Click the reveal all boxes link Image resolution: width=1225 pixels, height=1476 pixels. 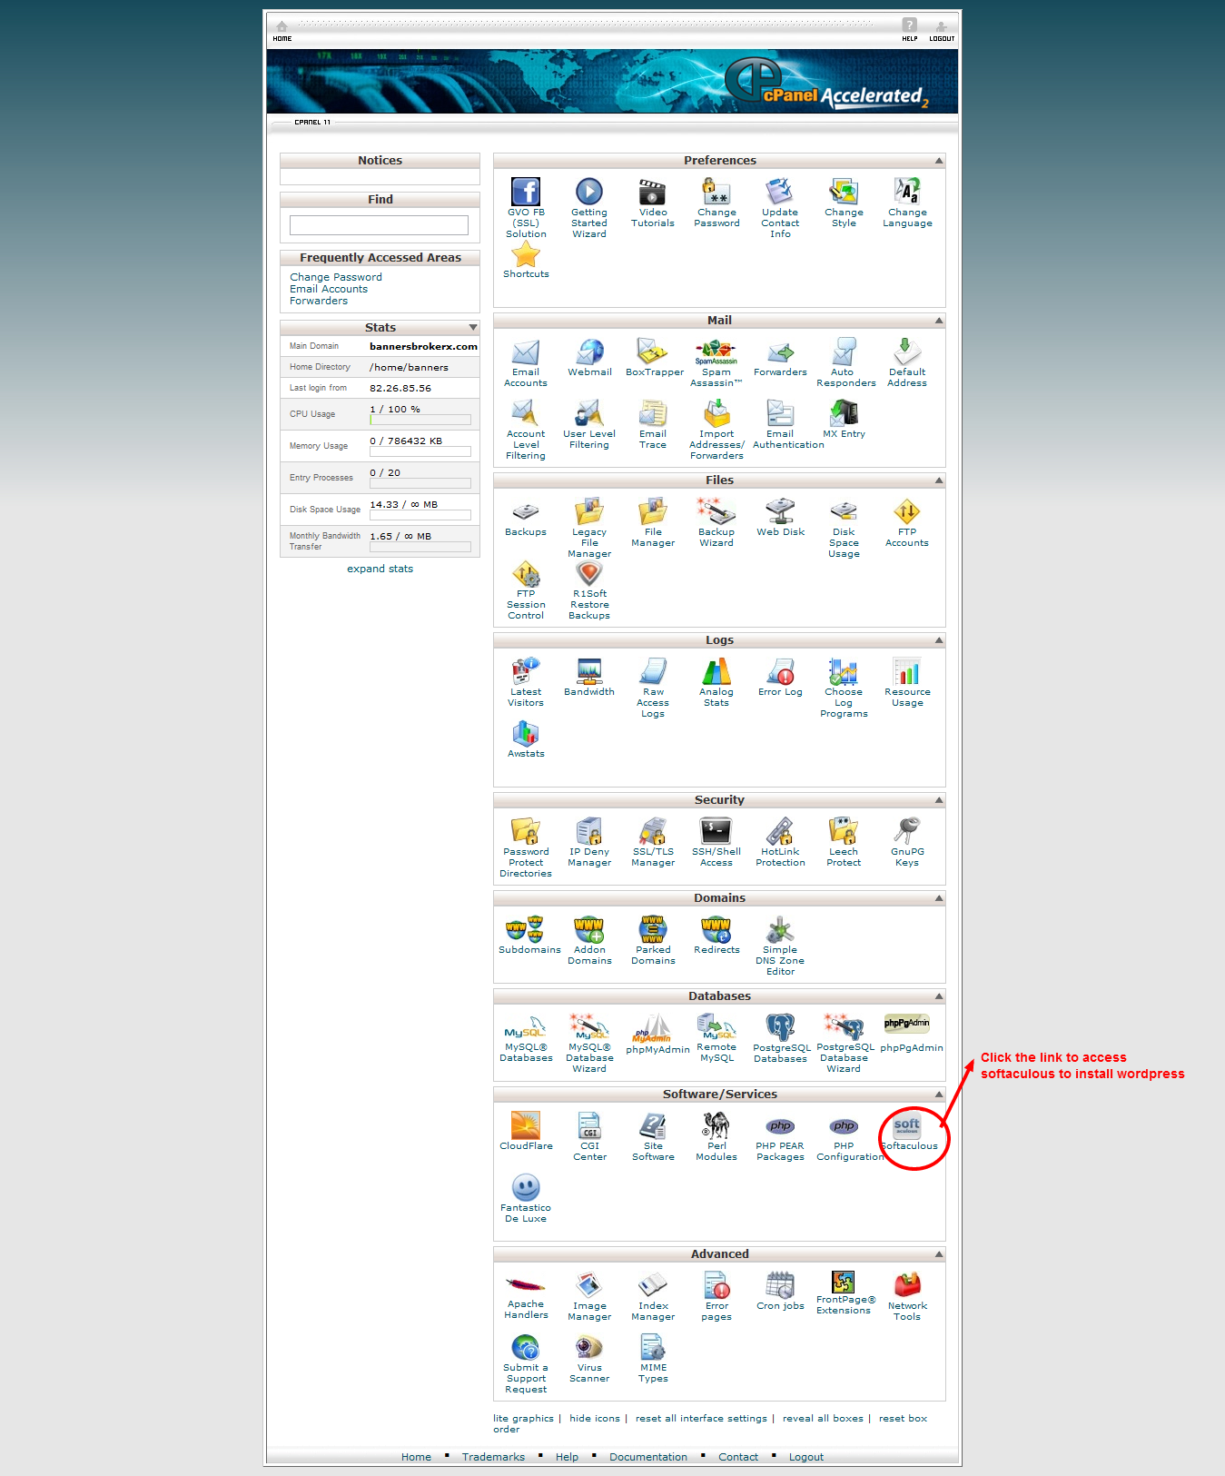tap(823, 1418)
